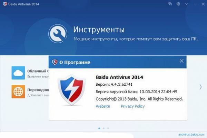
Task: Open the orange globe translator tool
Action: tap(18, 92)
